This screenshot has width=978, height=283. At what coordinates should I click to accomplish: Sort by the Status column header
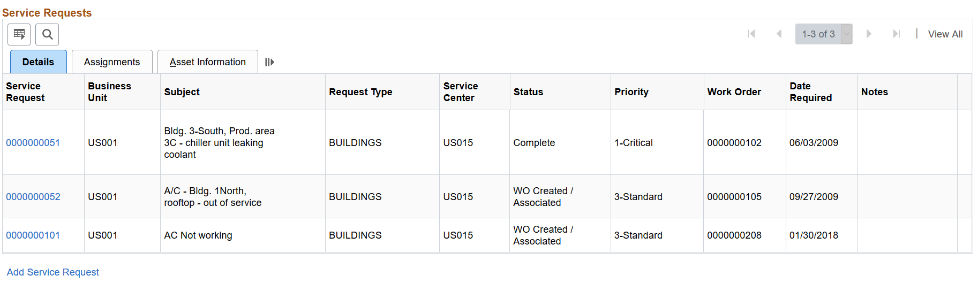pos(528,92)
